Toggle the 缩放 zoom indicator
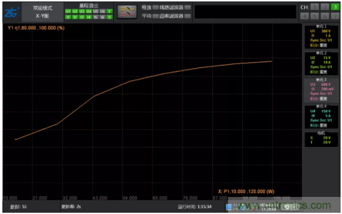 [x=156, y=7]
